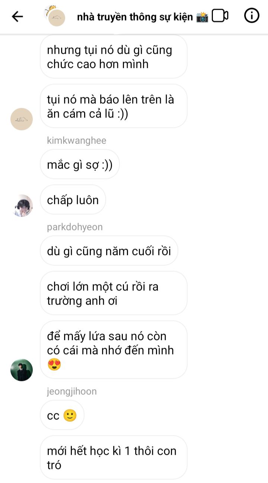Image resolution: width=268 pixels, height=483 pixels.
Task: Select username label kimkwanghee
Action: (77, 141)
